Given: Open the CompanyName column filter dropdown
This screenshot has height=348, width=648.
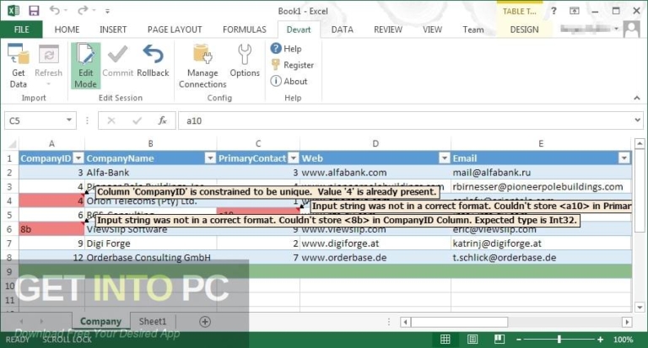Looking at the screenshot, I should (210, 158).
